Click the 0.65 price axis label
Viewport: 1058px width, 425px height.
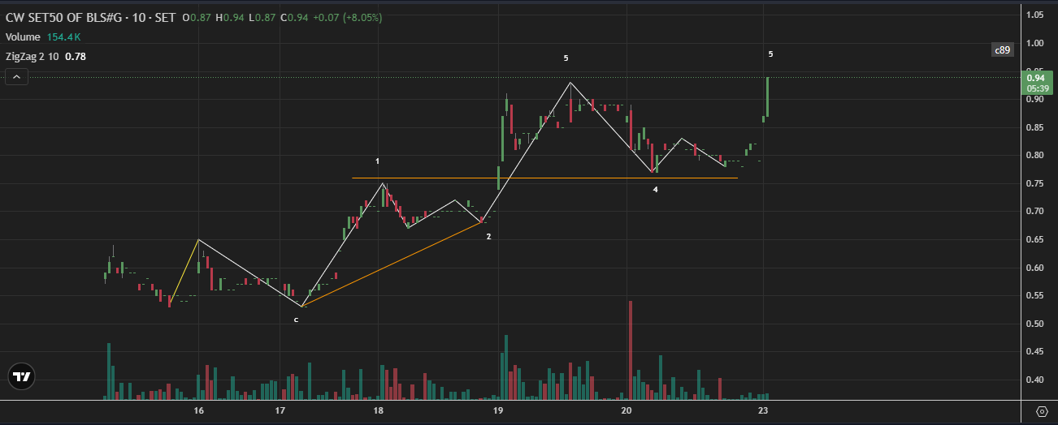pyautogui.click(x=1035, y=240)
